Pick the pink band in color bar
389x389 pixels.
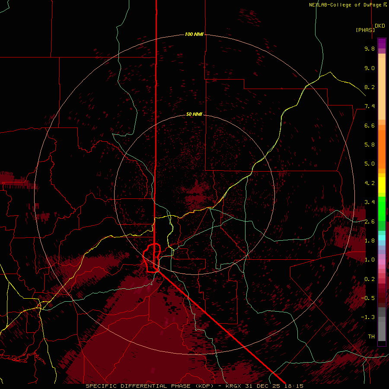[382, 262]
